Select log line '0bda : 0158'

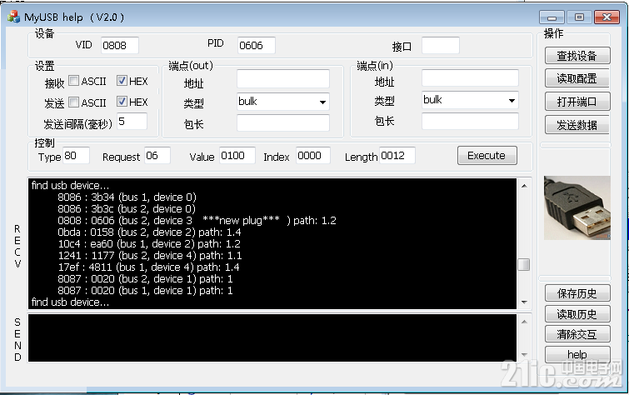149,232
